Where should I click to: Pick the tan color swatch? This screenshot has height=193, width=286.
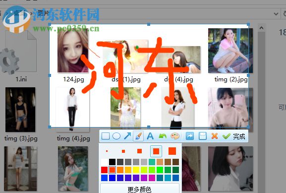pos(160,162)
